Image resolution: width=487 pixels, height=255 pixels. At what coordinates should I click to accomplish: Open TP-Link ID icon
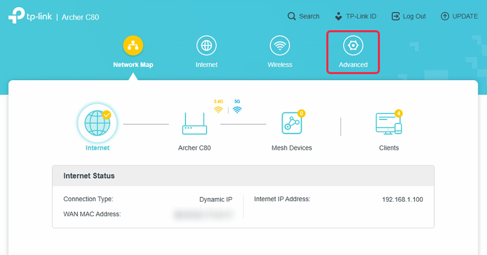[338, 16]
